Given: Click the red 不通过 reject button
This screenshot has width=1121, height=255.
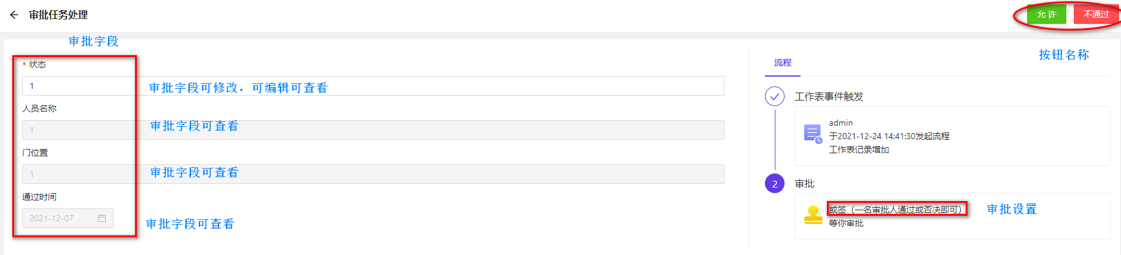Looking at the screenshot, I should [1095, 14].
